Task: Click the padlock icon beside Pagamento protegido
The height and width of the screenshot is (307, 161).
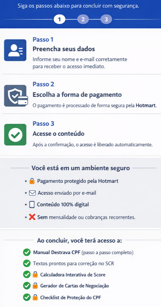Action: click(x=32, y=181)
